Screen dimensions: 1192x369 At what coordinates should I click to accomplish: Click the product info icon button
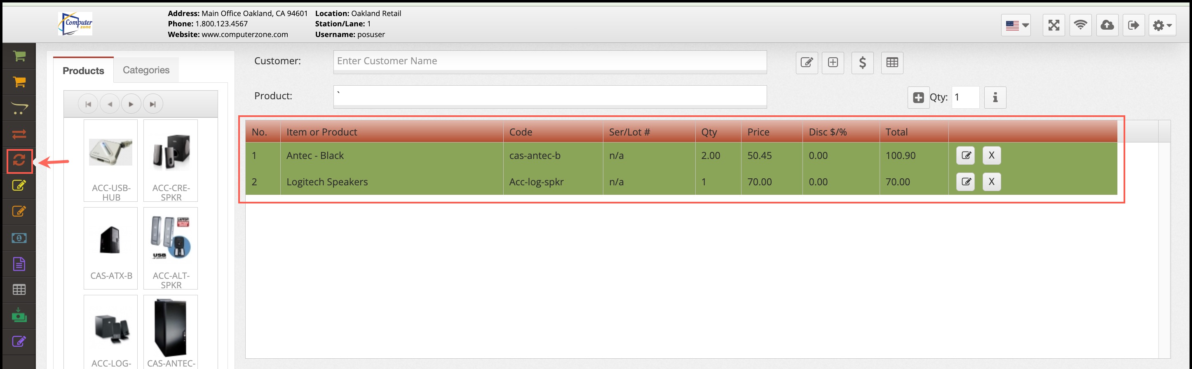click(995, 98)
